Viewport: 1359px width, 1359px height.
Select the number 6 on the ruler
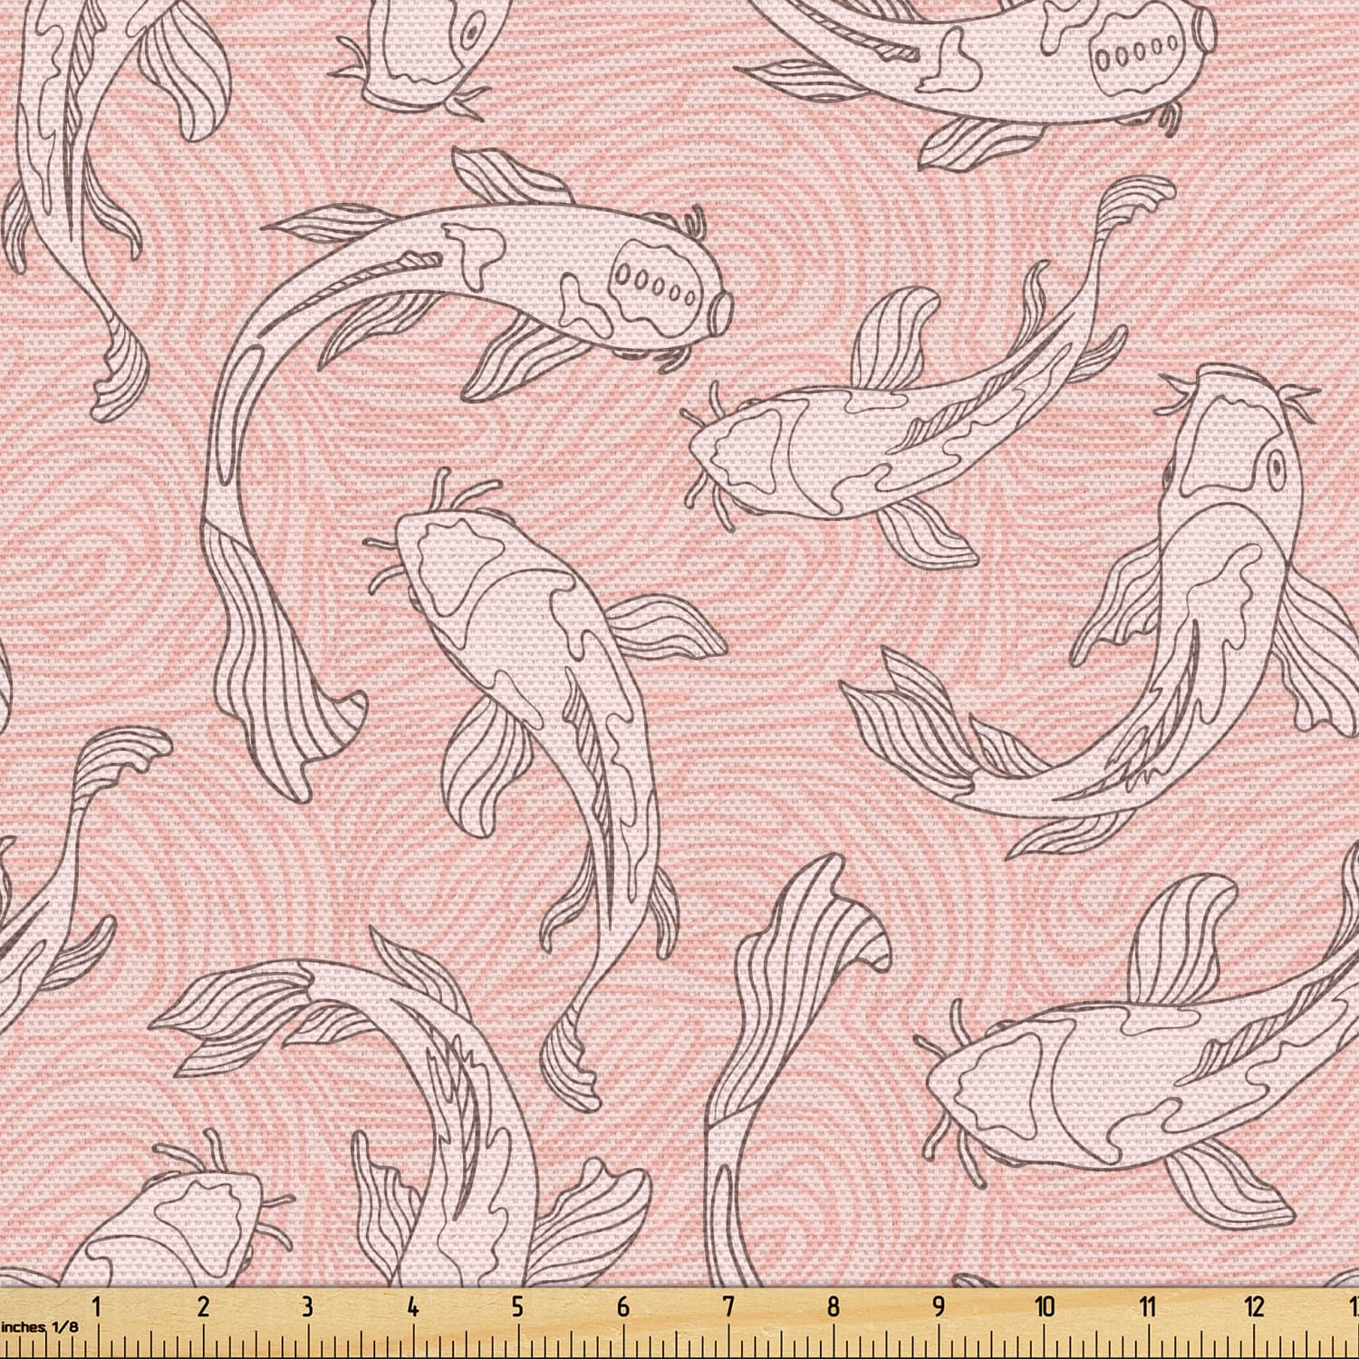(622, 1307)
